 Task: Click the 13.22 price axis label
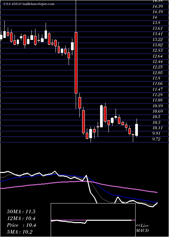coord(158,40)
